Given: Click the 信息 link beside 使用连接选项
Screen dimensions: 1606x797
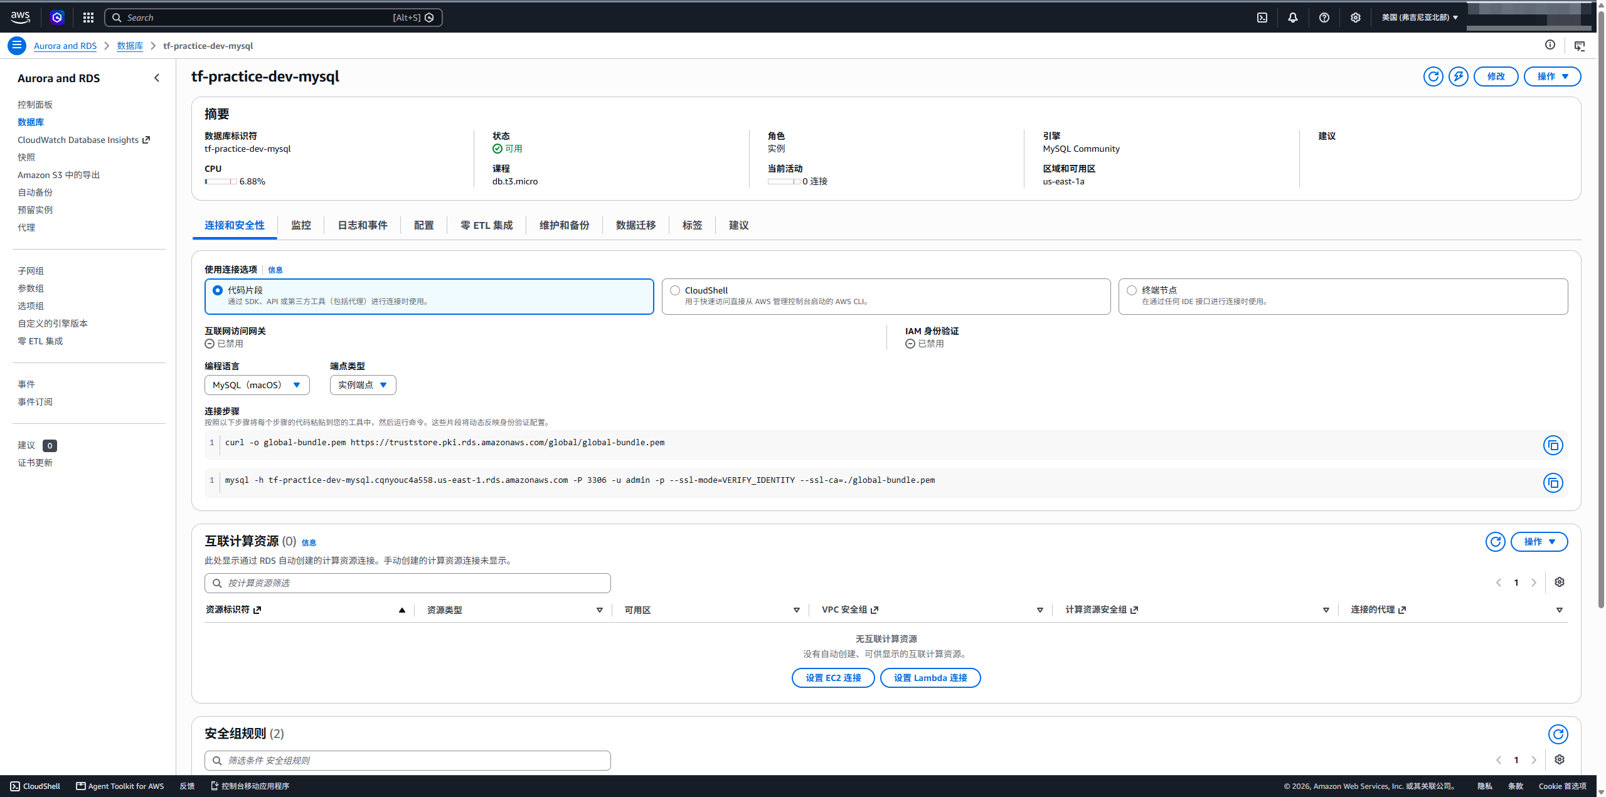Looking at the screenshot, I should pos(275,270).
